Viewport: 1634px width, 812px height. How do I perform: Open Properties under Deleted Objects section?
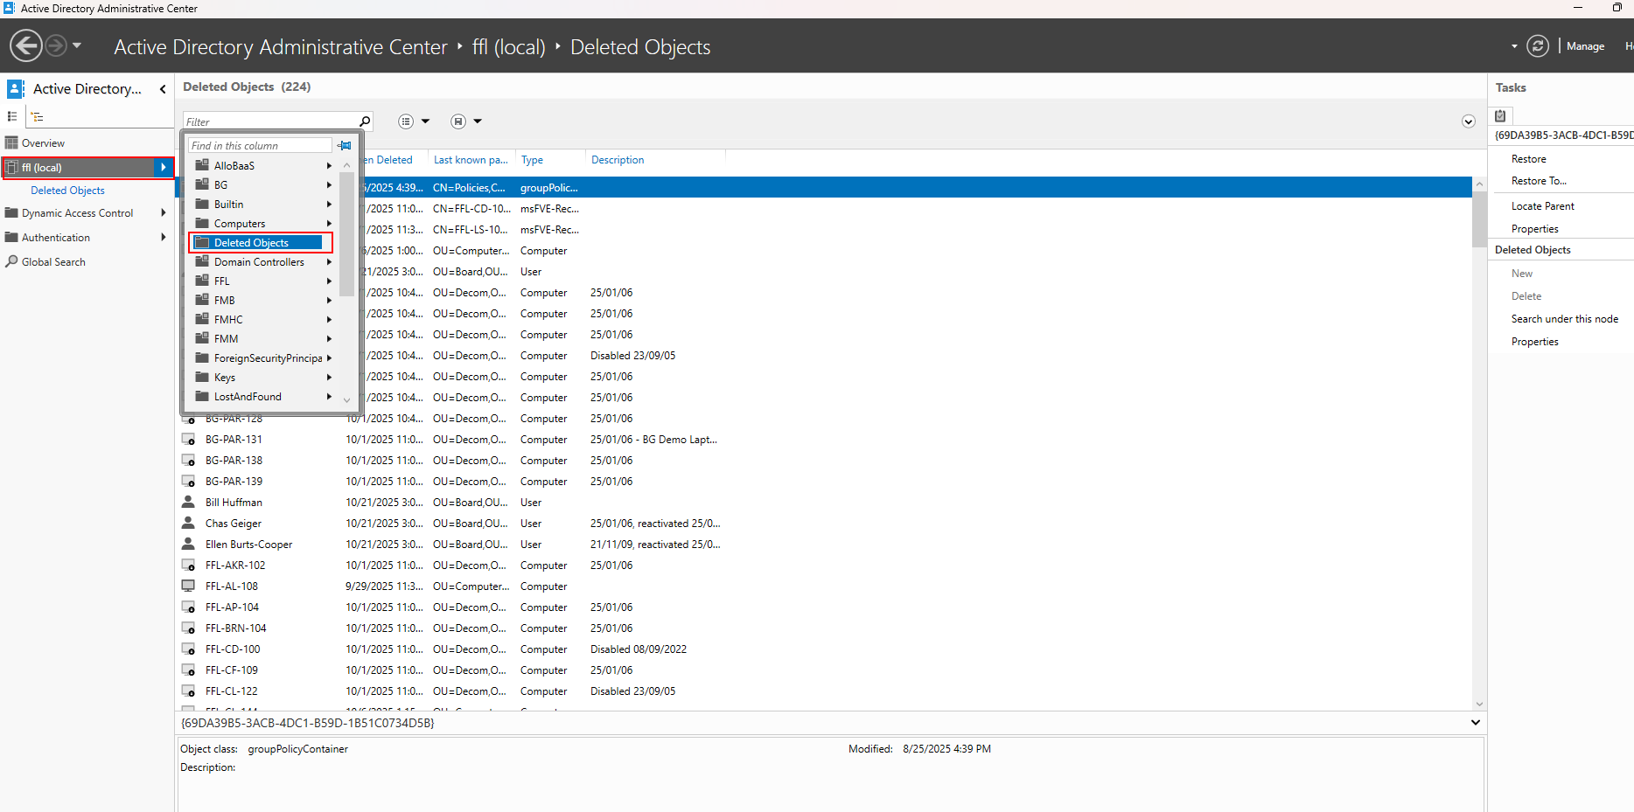point(1534,342)
